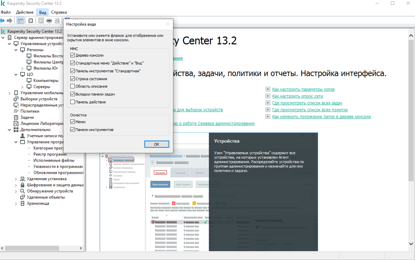Viewport: 415px width, 260px height.
Task: Uncheck the Вкладки панели задач checkbox
Action: pos(72,94)
